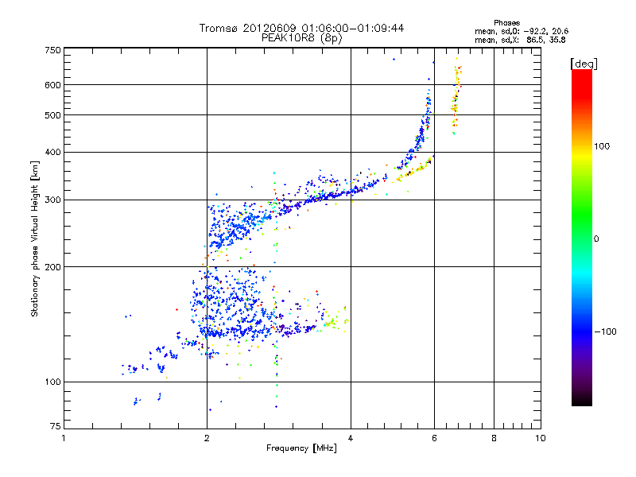Click the 'Phases' heading text

tap(506, 23)
